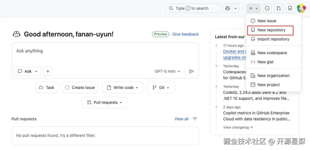Expand the Copilot dropdown arrow in the header

[x=236, y=8]
